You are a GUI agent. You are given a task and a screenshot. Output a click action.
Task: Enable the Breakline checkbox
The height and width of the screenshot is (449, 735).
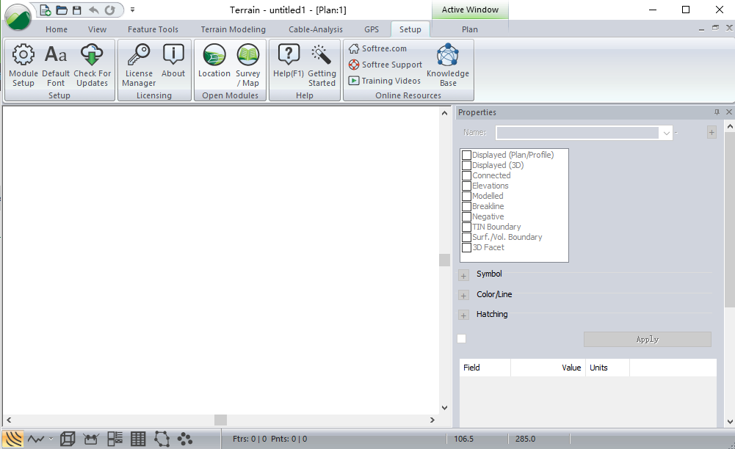tap(466, 207)
